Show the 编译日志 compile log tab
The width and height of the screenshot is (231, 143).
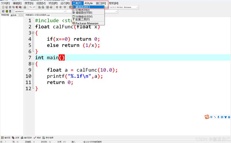point(26,138)
